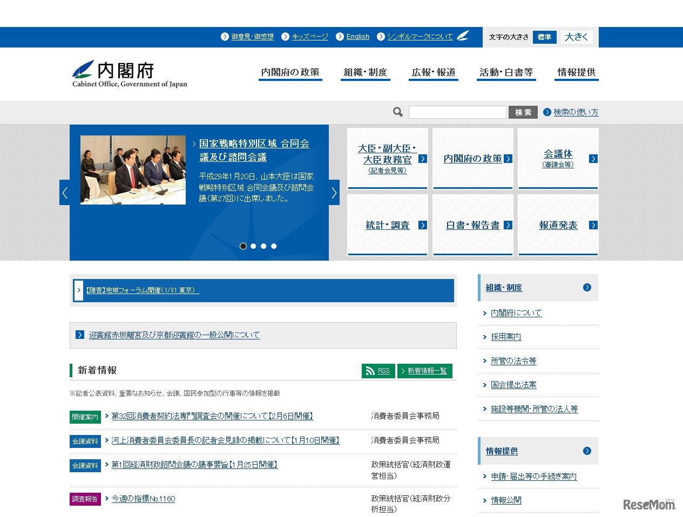The height and width of the screenshot is (517, 683).
Task: Select the second carousel dot indicator
Action: (x=253, y=246)
